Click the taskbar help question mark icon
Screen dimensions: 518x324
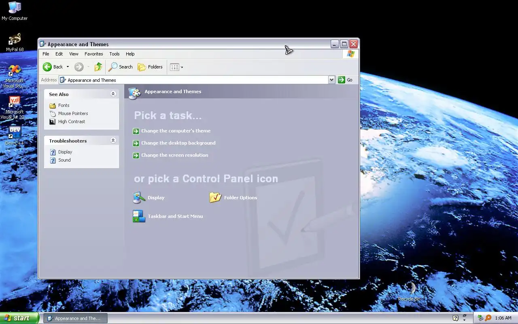click(455, 318)
